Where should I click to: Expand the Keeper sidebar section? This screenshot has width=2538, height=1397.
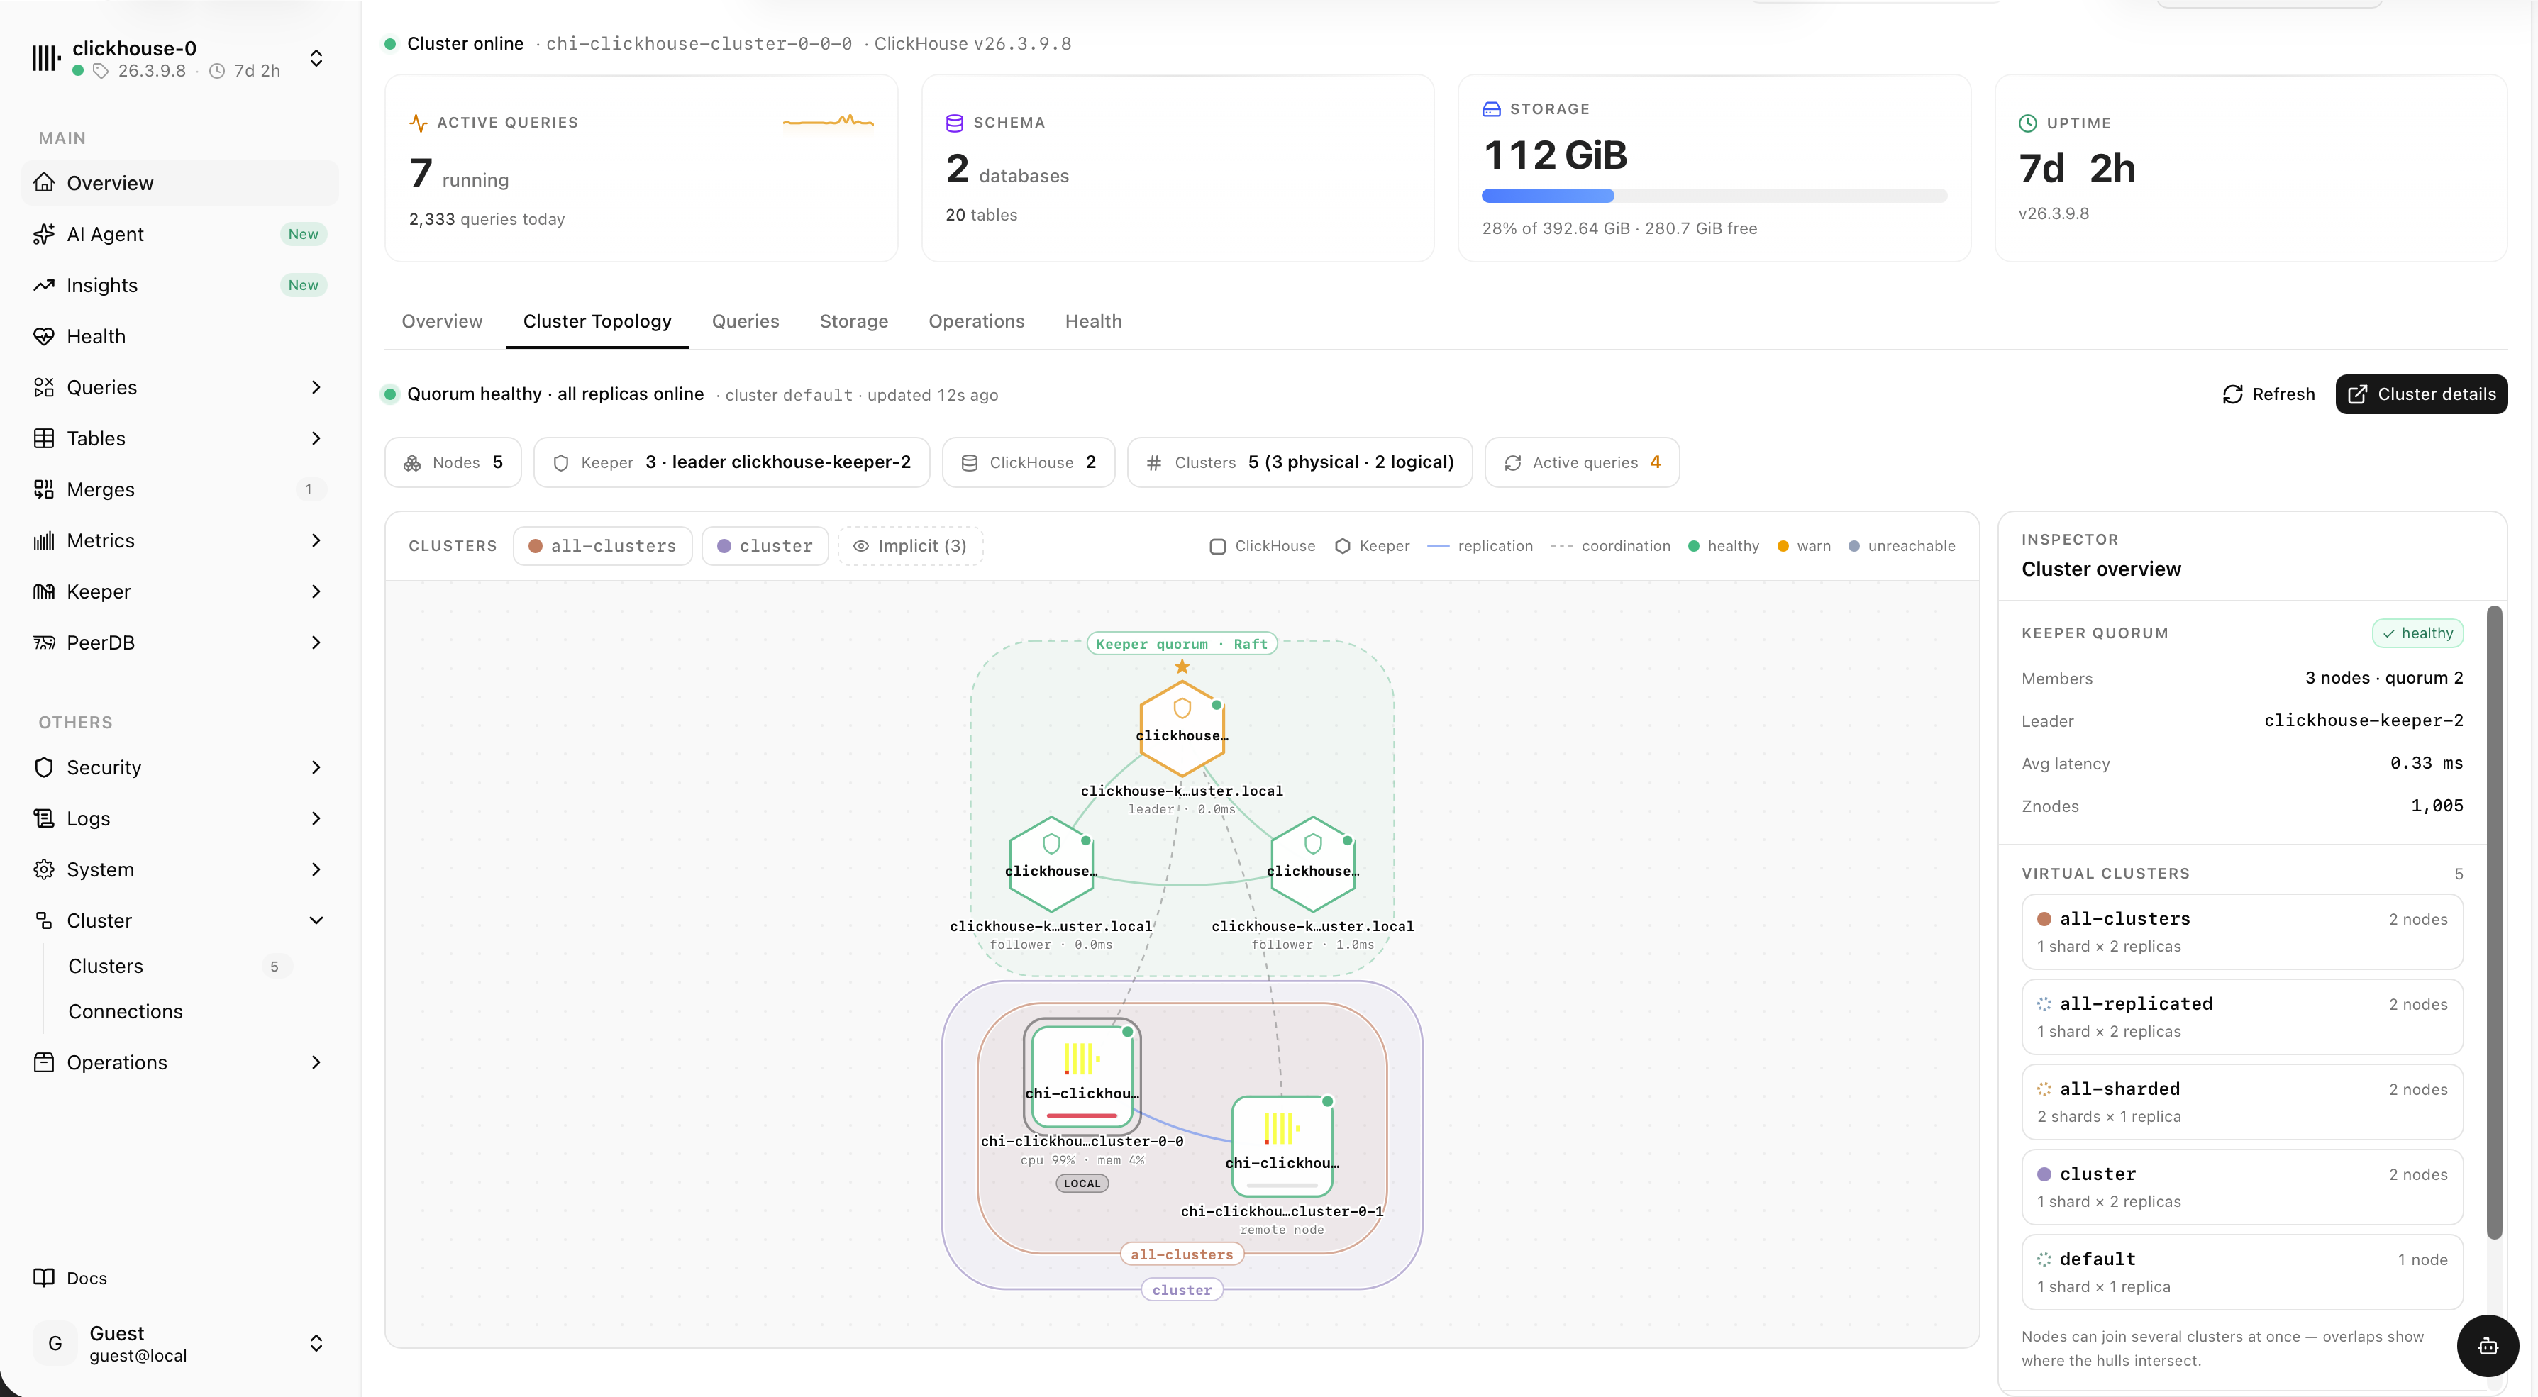click(316, 592)
